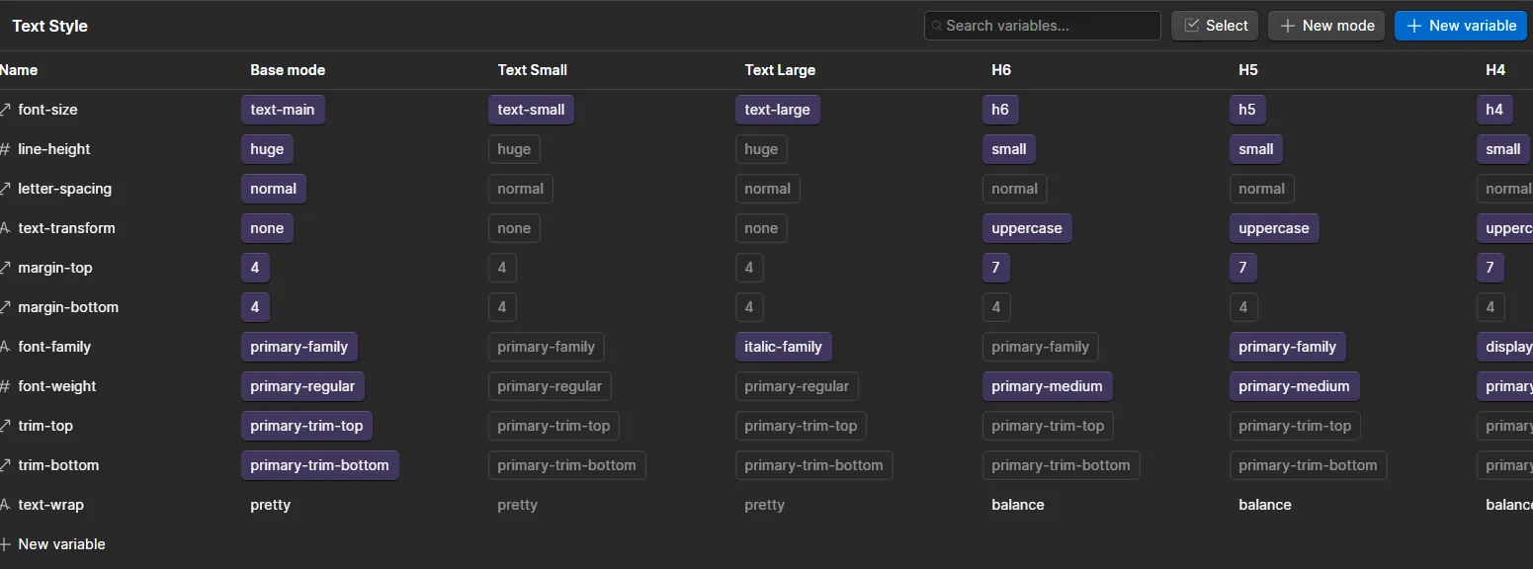The width and height of the screenshot is (1533, 569).
Task: Select the margin-top 7 chip in H5
Action: point(1243,268)
